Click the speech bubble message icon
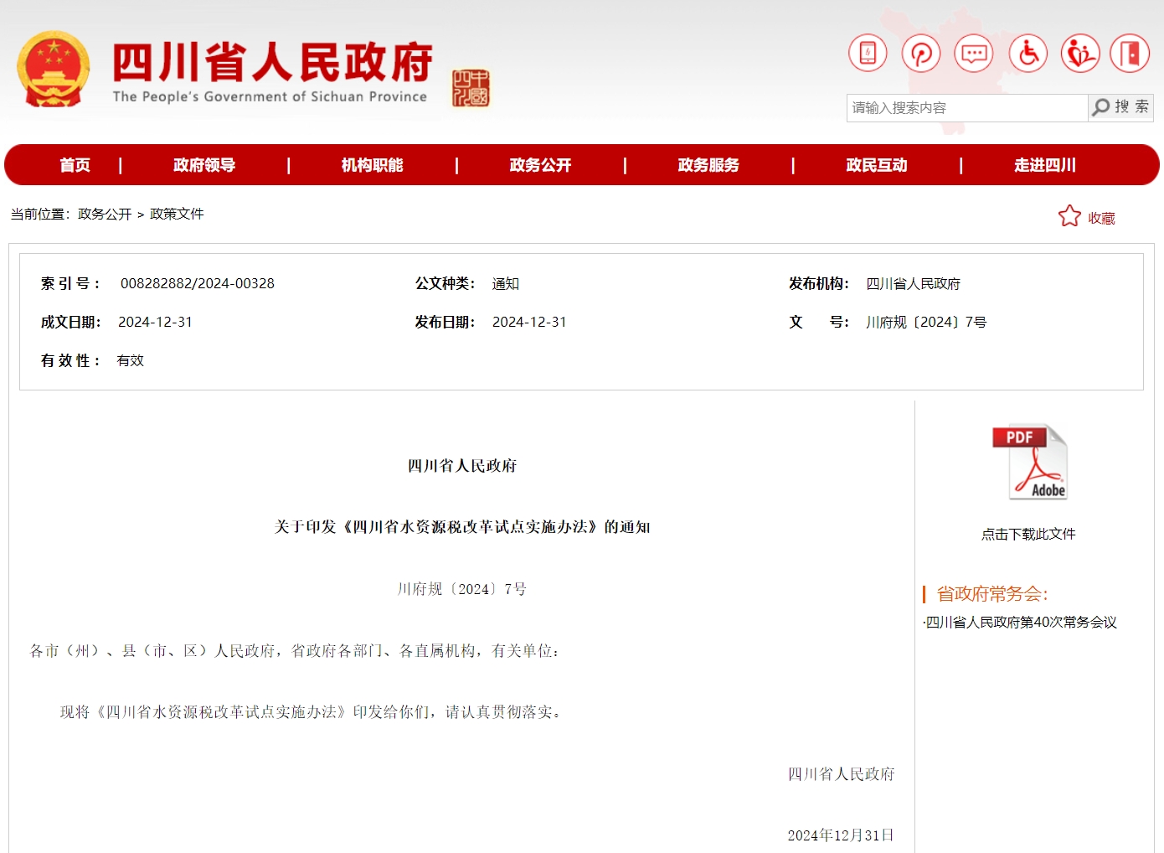 pyautogui.click(x=973, y=54)
